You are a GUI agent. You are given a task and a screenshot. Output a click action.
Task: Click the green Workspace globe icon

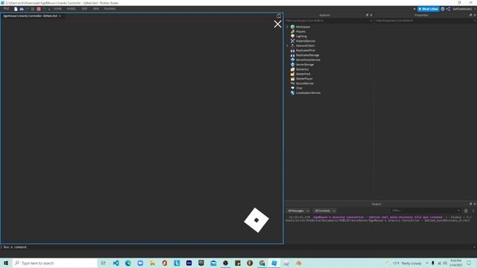coord(292,27)
